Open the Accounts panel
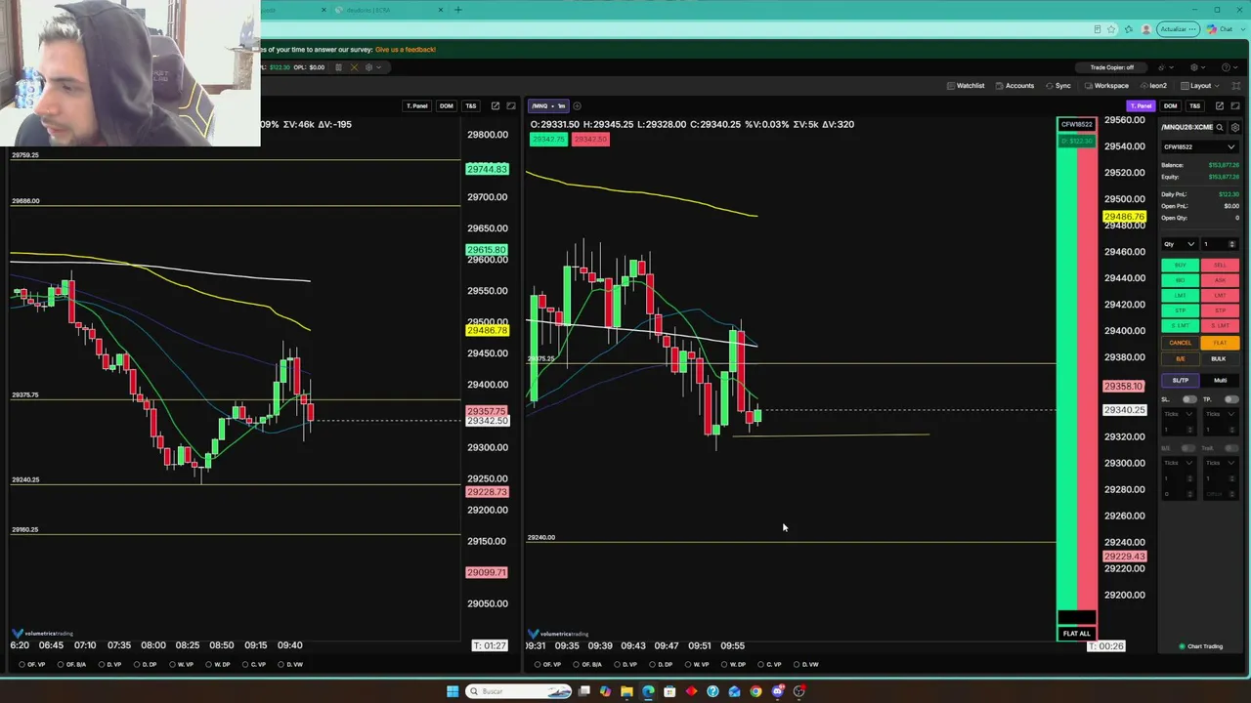 1014,86
